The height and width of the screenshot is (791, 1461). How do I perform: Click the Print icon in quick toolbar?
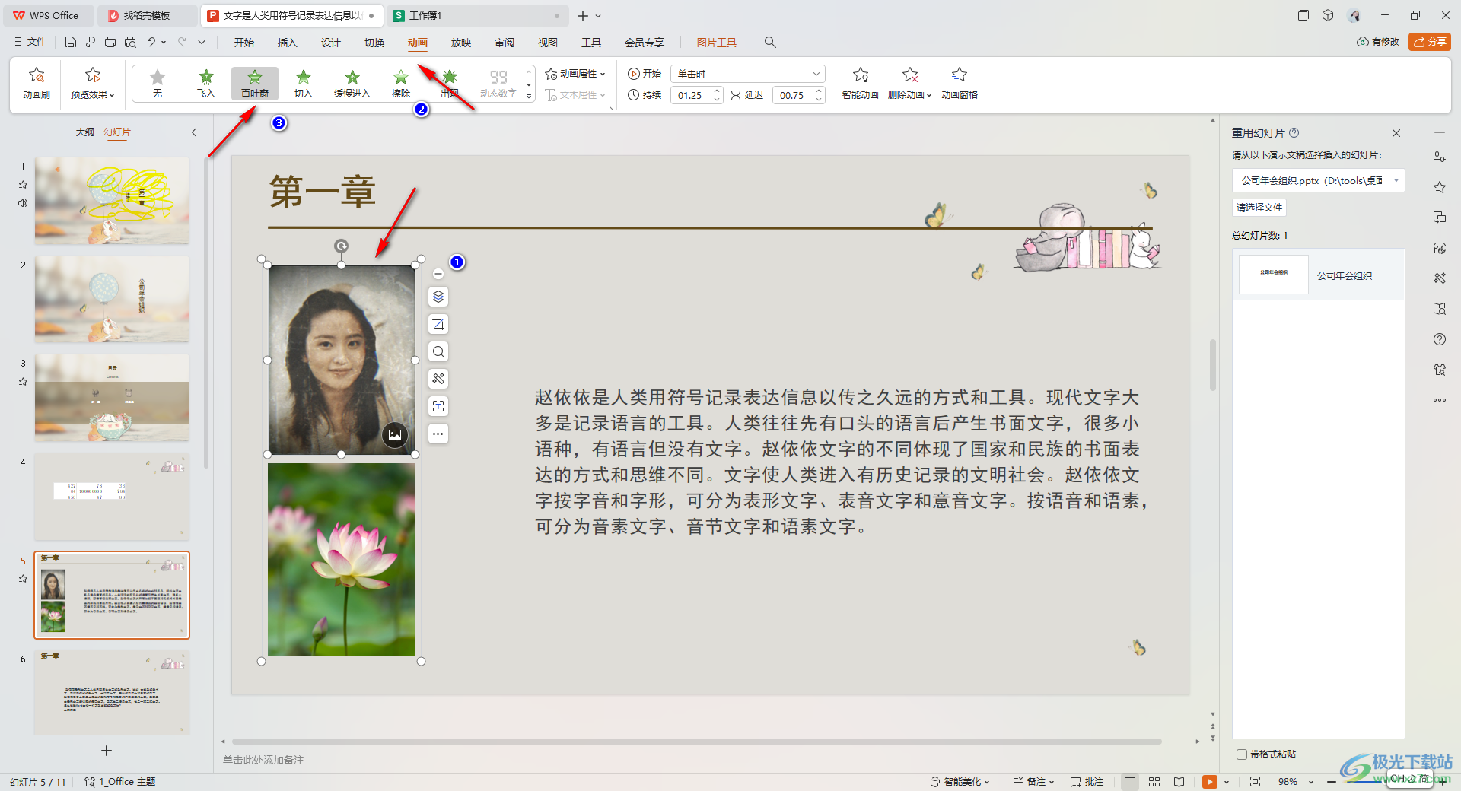click(x=110, y=42)
